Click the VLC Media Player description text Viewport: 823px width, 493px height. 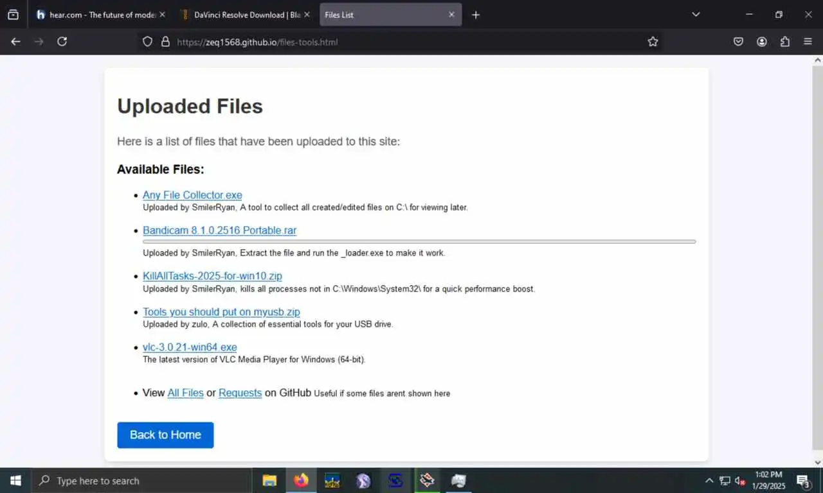[x=254, y=359]
